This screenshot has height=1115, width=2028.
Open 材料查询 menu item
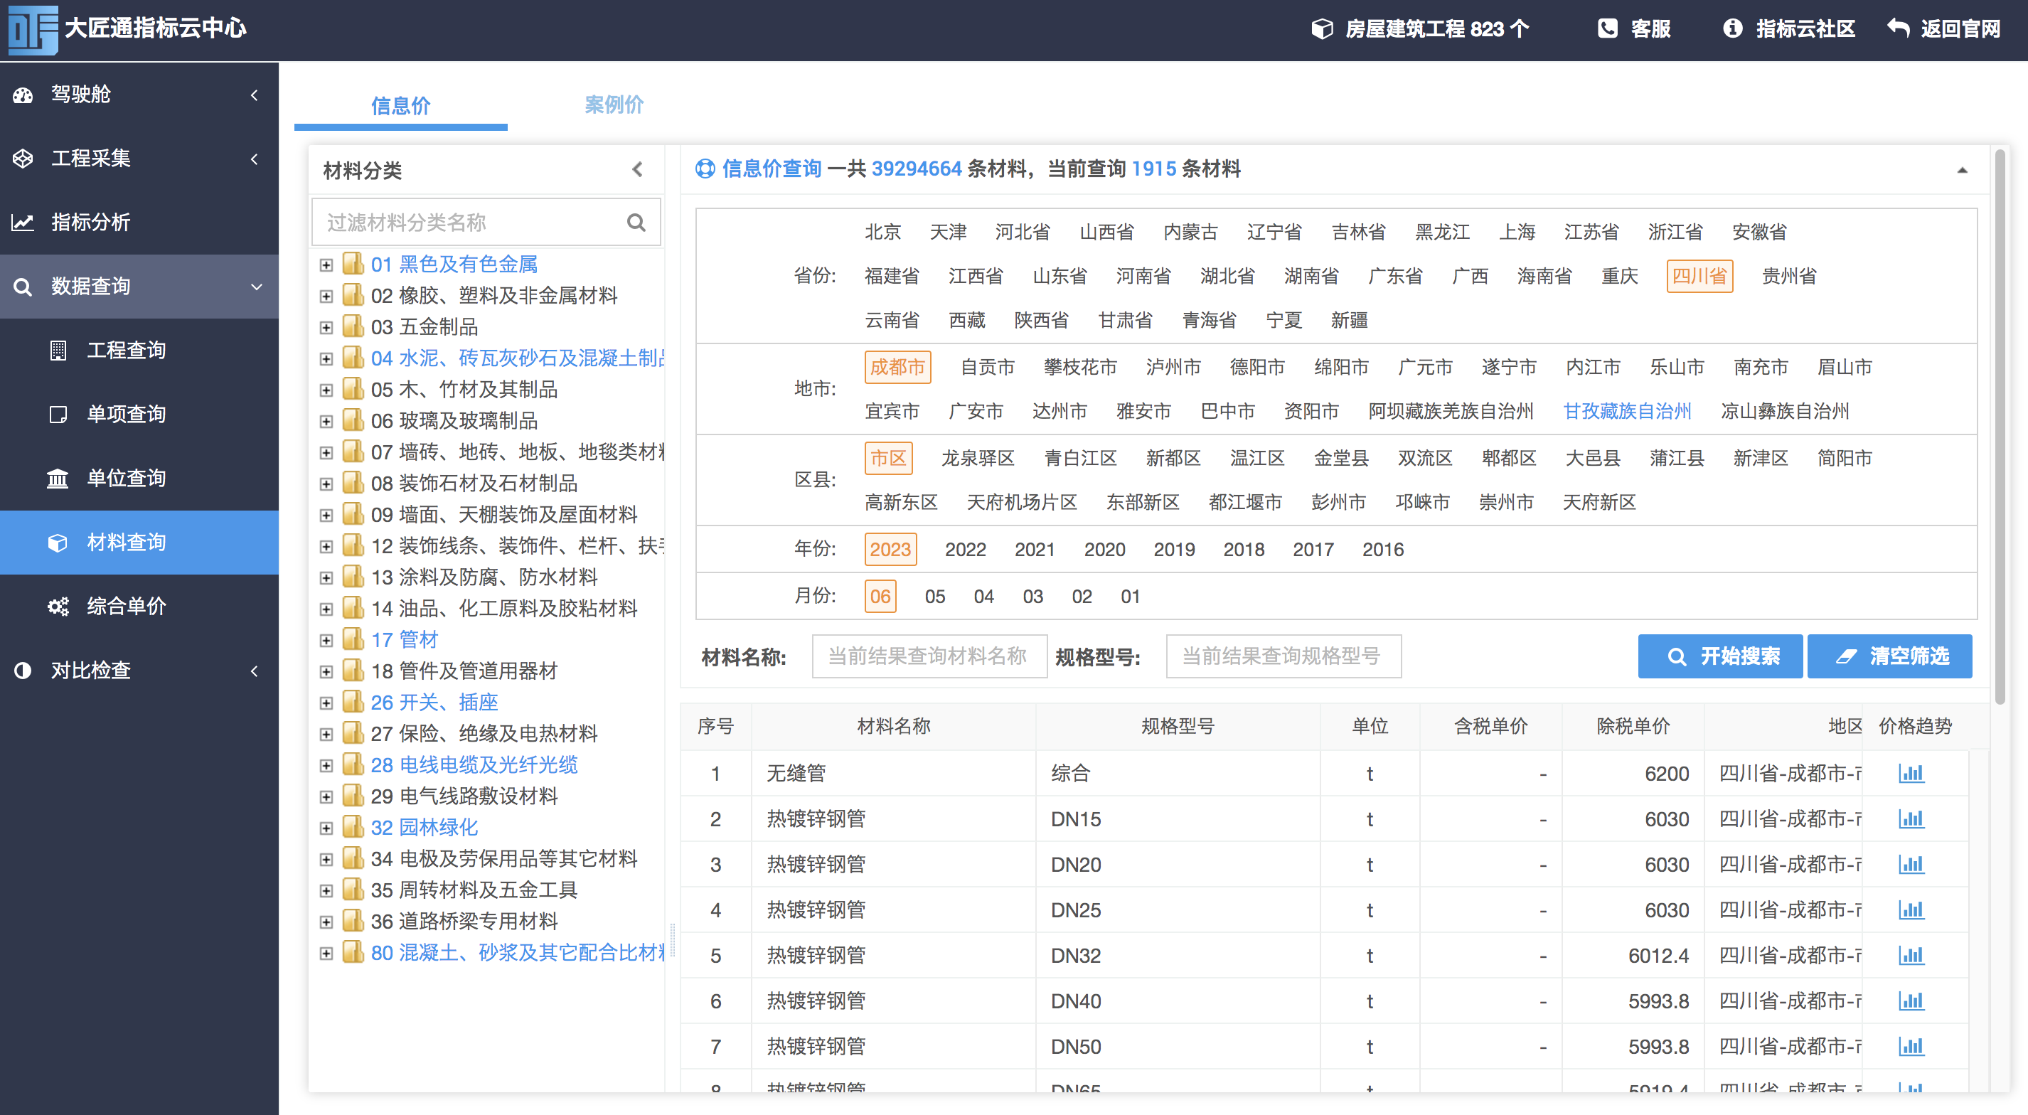[x=139, y=543]
